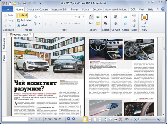Click the Redo arrow in the quick access toolbar

point(35,3)
